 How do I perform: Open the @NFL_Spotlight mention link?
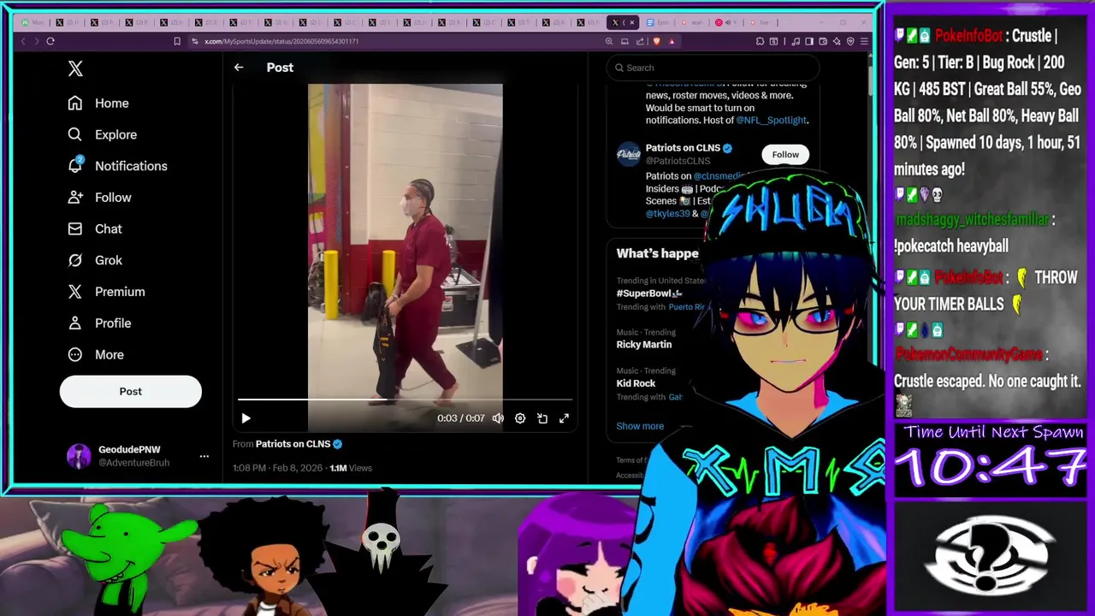pyautogui.click(x=772, y=121)
